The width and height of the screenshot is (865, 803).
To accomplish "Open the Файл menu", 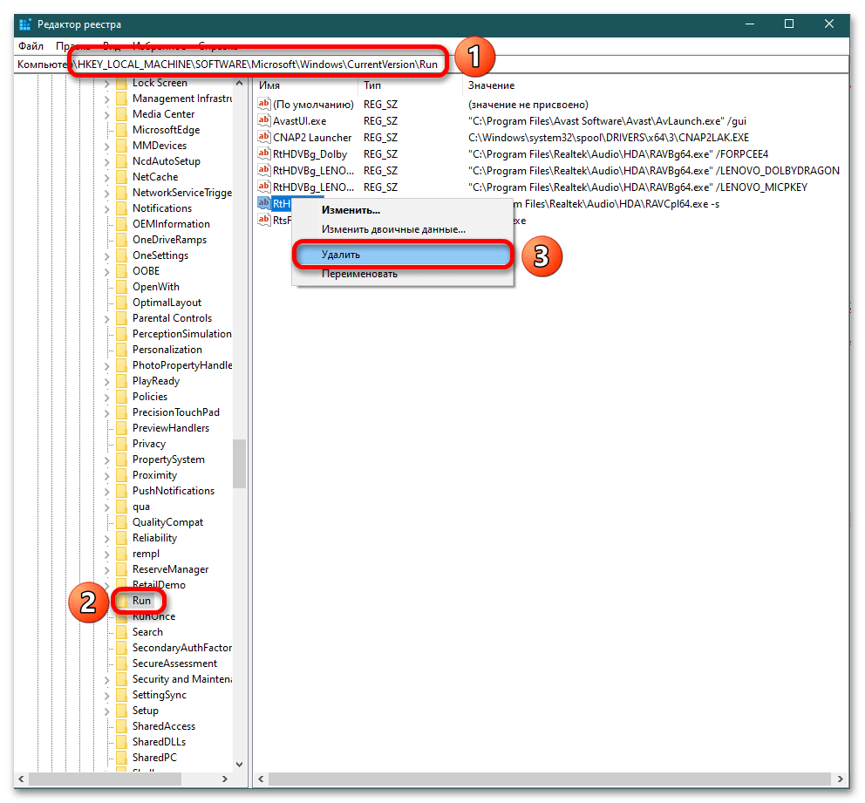I will click(x=31, y=46).
